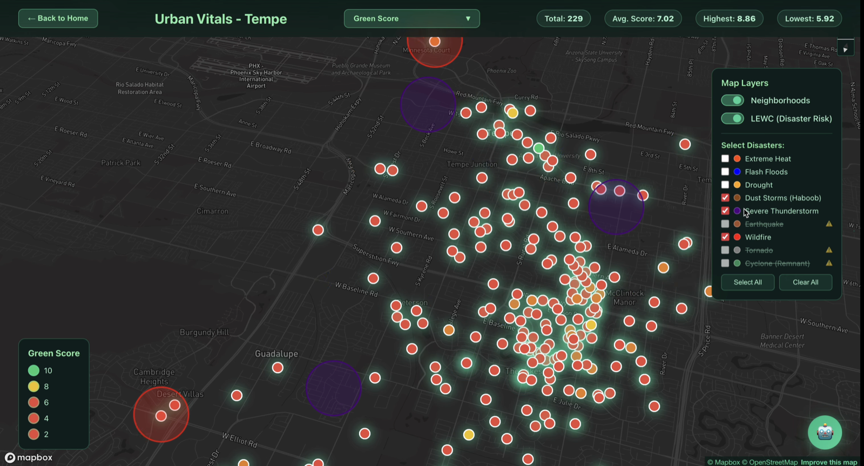This screenshot has width=864, height=466.
Task: Click the Dust Storms brown dot
Action: coord(737,198)
